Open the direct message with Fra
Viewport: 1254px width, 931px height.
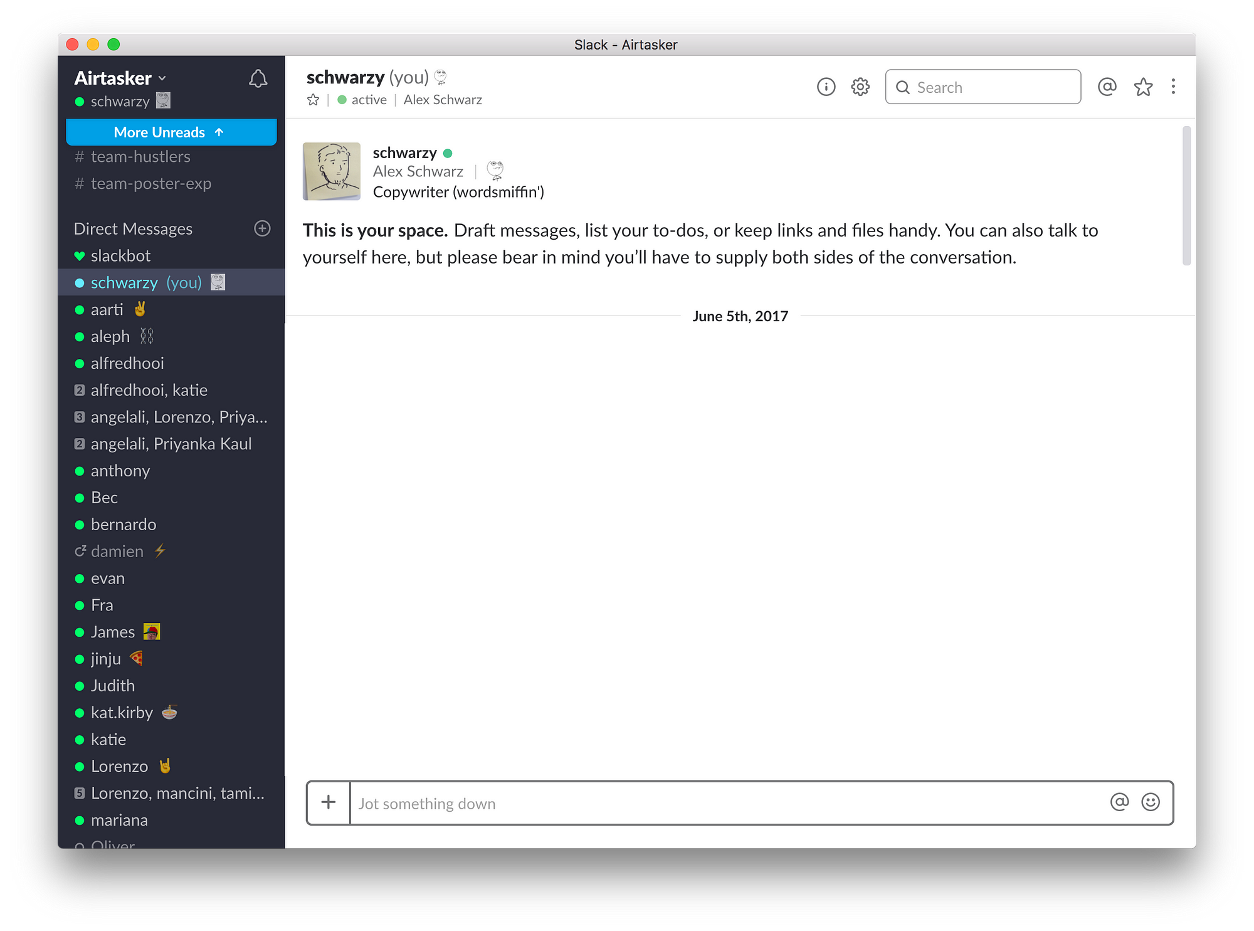[x=171, y=605]
